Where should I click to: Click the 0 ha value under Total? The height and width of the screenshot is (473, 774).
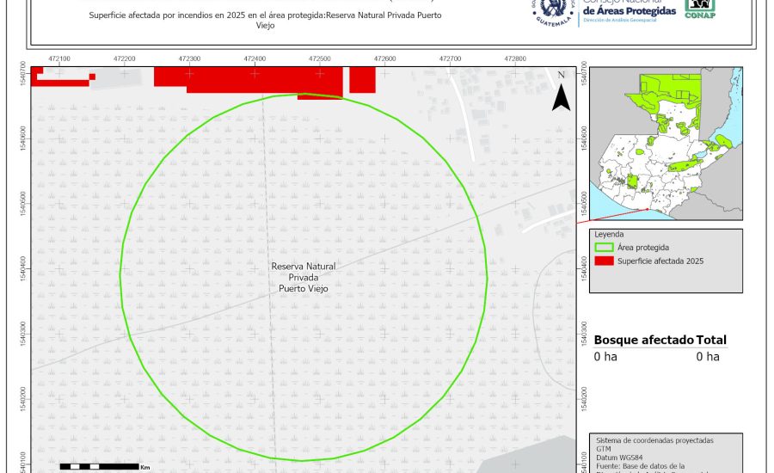(x=708, y=357)
